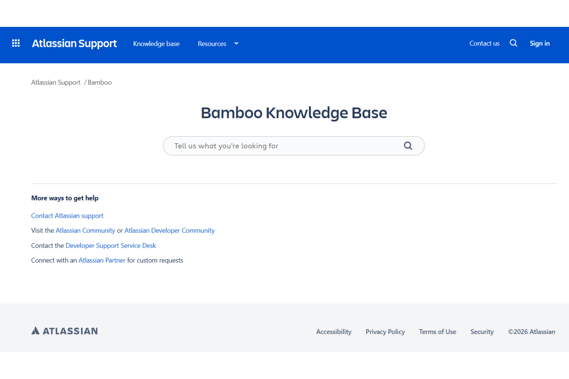Click the magnifier icon inside search box
Screen dimensions: 569x379
click(x=408, y=146)
